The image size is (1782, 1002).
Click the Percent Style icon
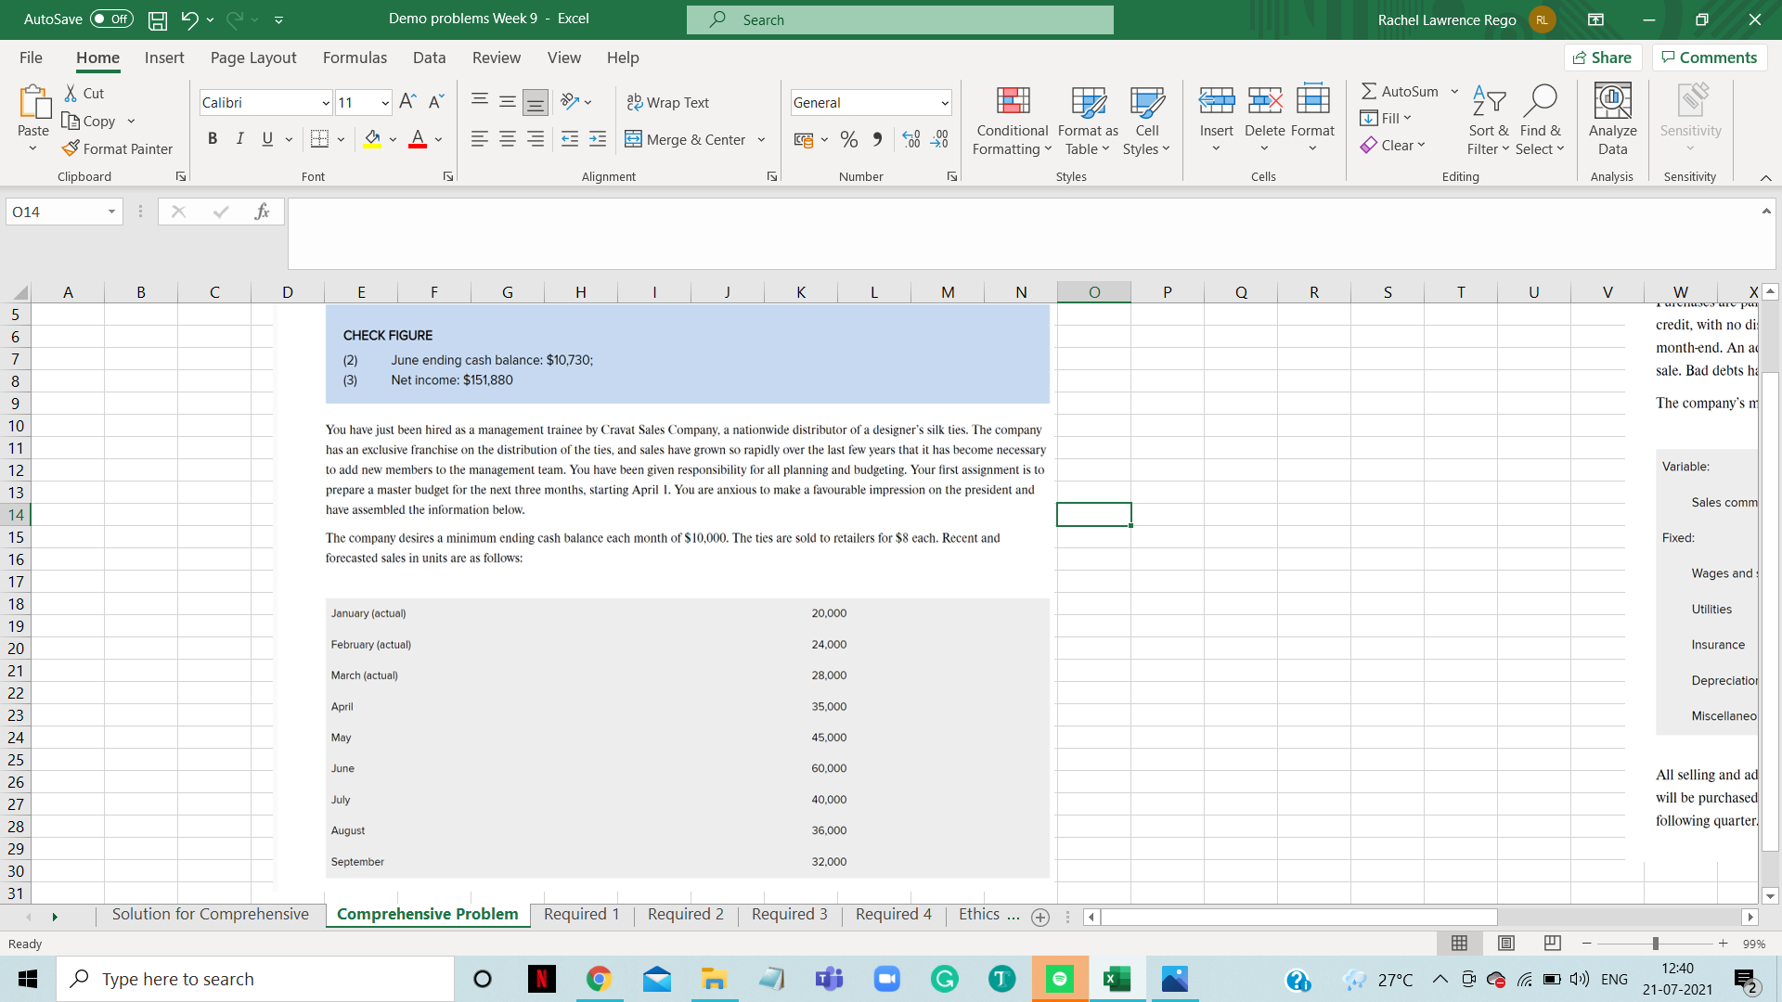coord(848,139)
